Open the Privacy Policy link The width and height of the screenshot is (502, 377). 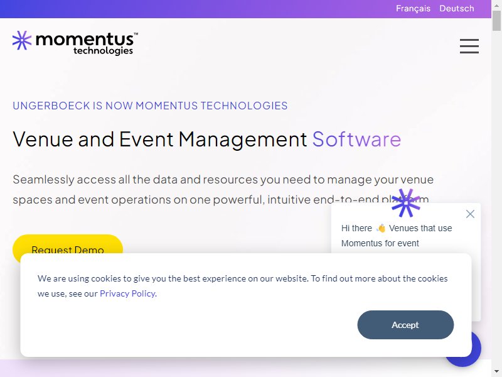[127, 293]
